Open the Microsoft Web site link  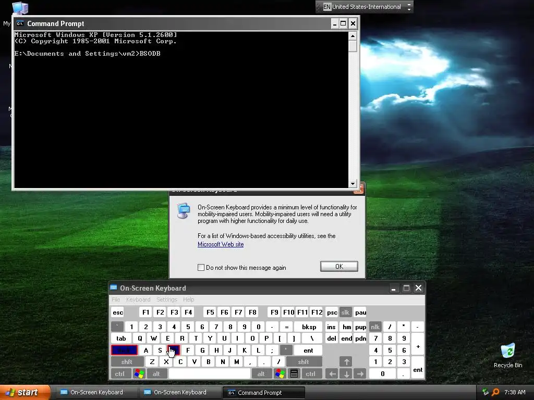pos(221,244)
